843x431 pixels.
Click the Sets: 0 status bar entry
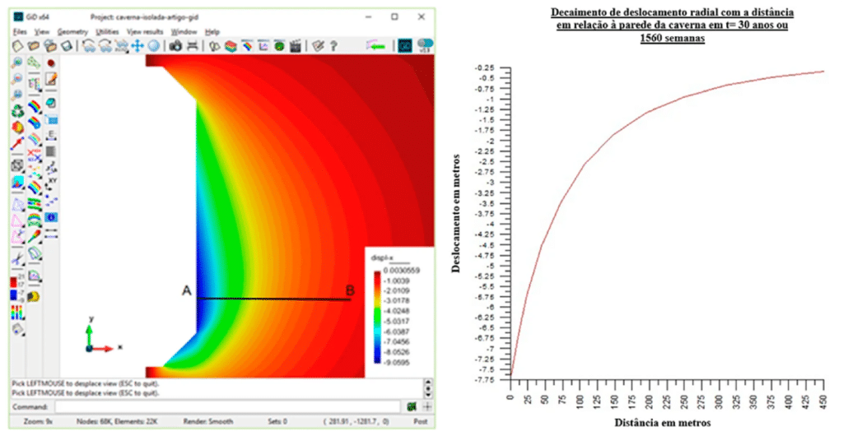point(277,421)
